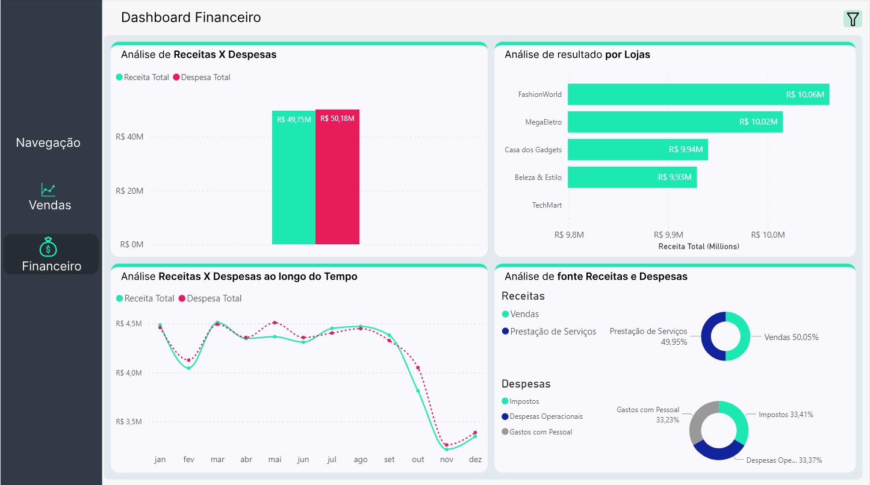870x485 pixels.
Task: Open the filter funnel icon
Action: [853, 19]
